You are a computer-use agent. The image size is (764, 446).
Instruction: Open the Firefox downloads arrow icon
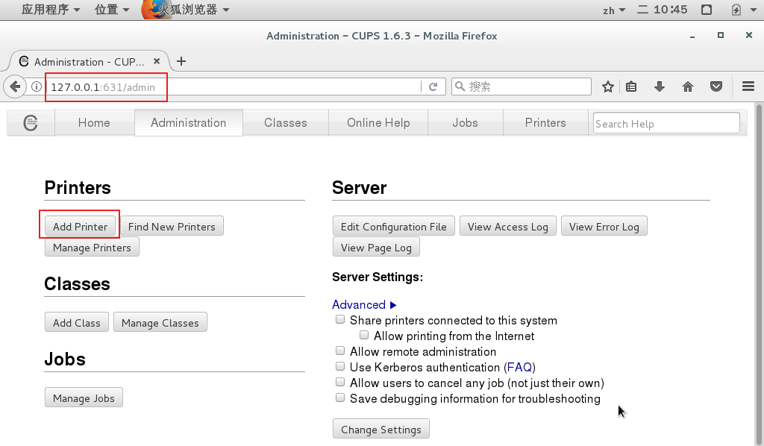coord(660,87)
